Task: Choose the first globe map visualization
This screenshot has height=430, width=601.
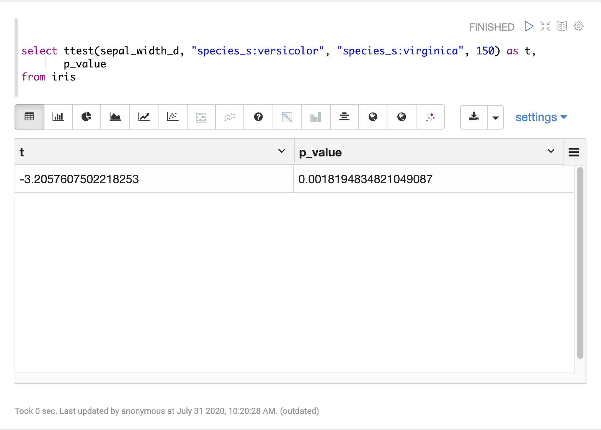Action: click(373, 117)
